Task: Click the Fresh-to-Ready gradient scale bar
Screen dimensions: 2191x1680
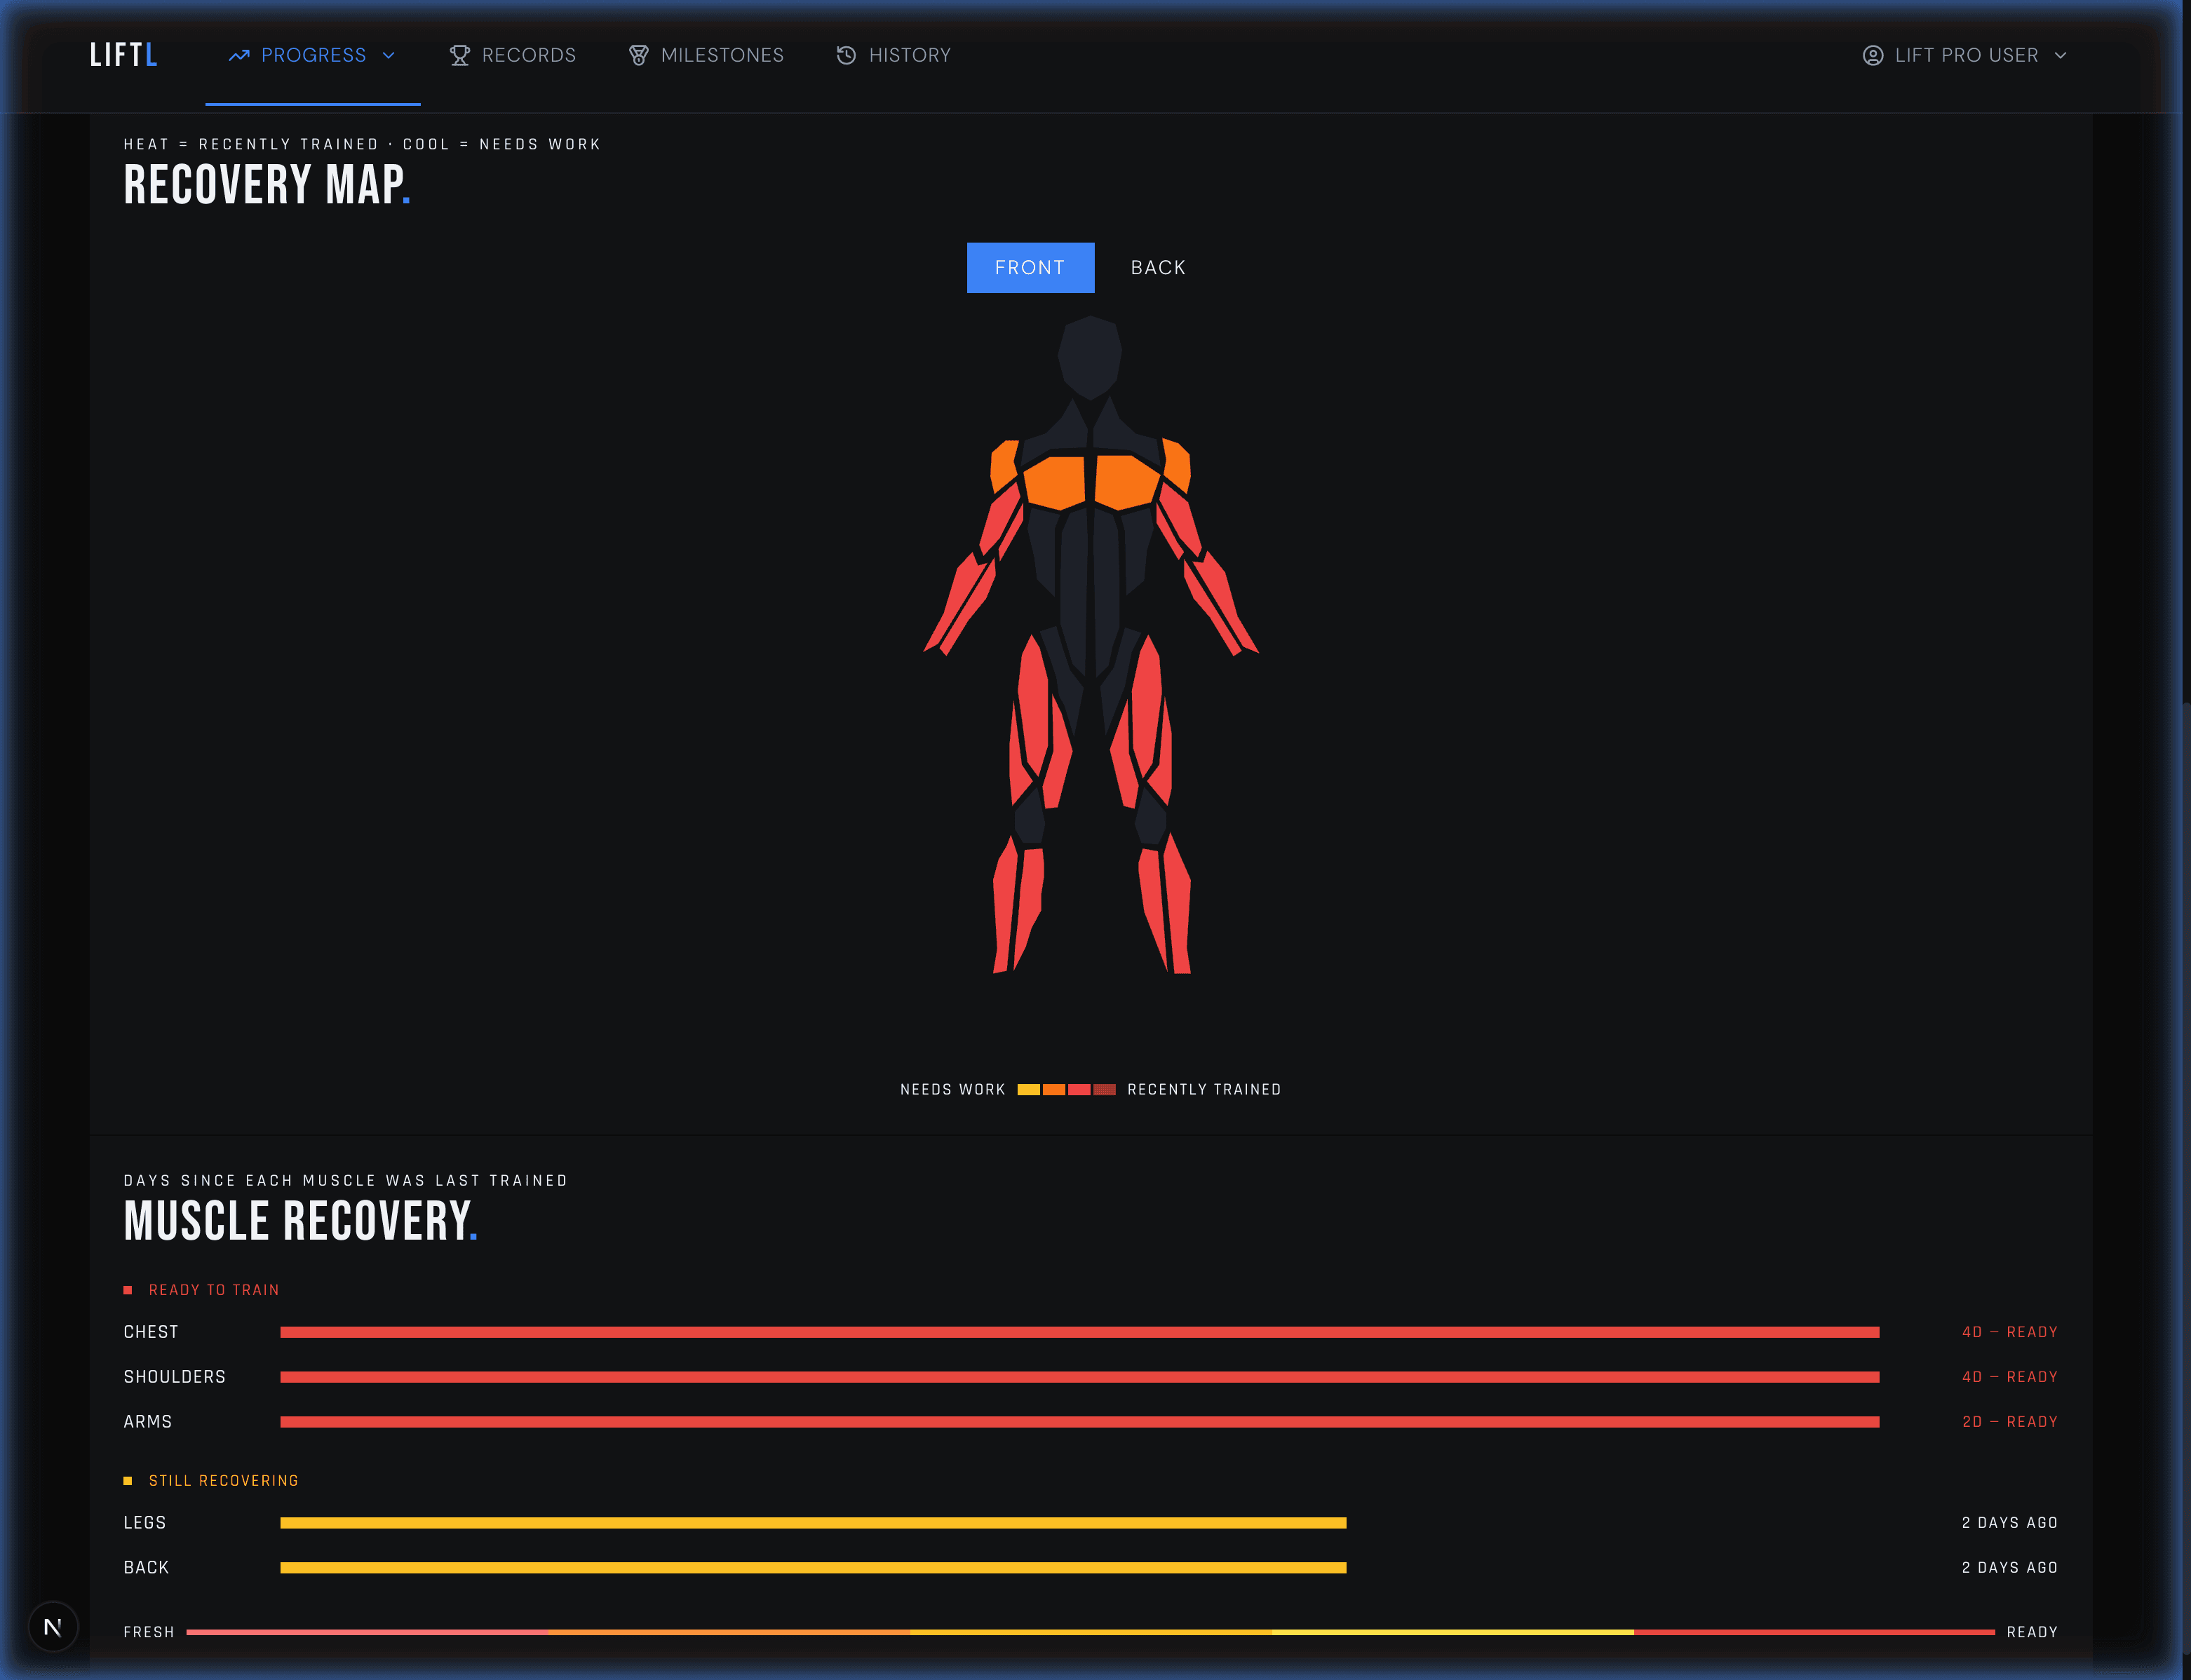Action: [1090, 1633]
